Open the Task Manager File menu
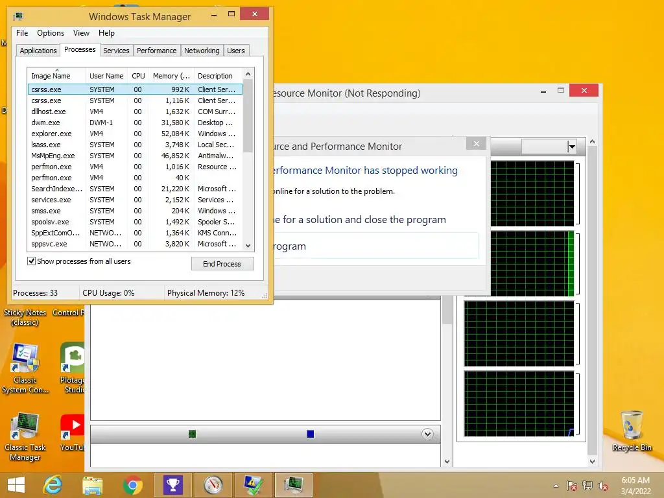 (x=22, y=33)
